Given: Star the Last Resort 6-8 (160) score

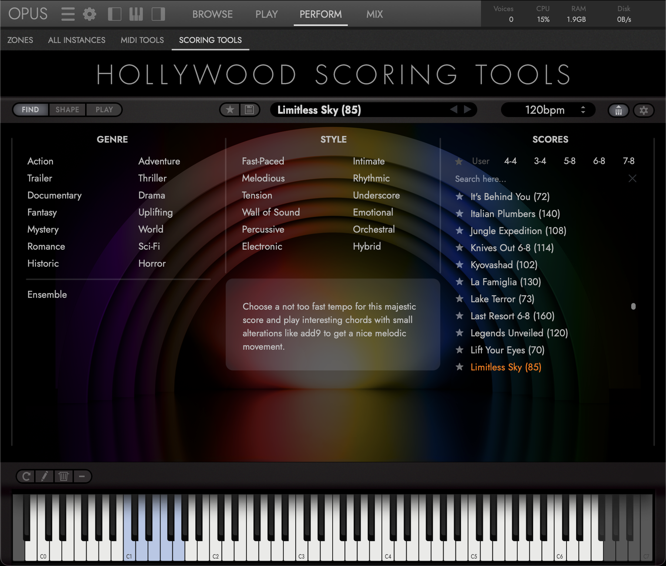Looking at the screenshot, I should click(x=460, y=316).
